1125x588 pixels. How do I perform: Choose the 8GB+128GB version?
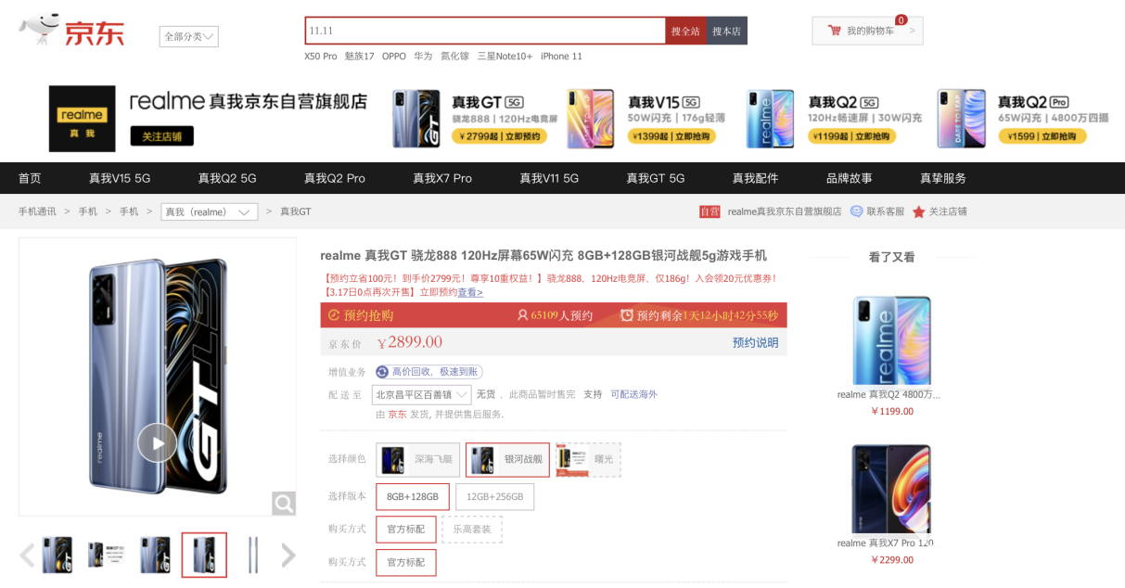click(413, 497)
